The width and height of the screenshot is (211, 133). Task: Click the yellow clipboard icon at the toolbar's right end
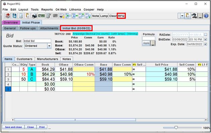188,16
